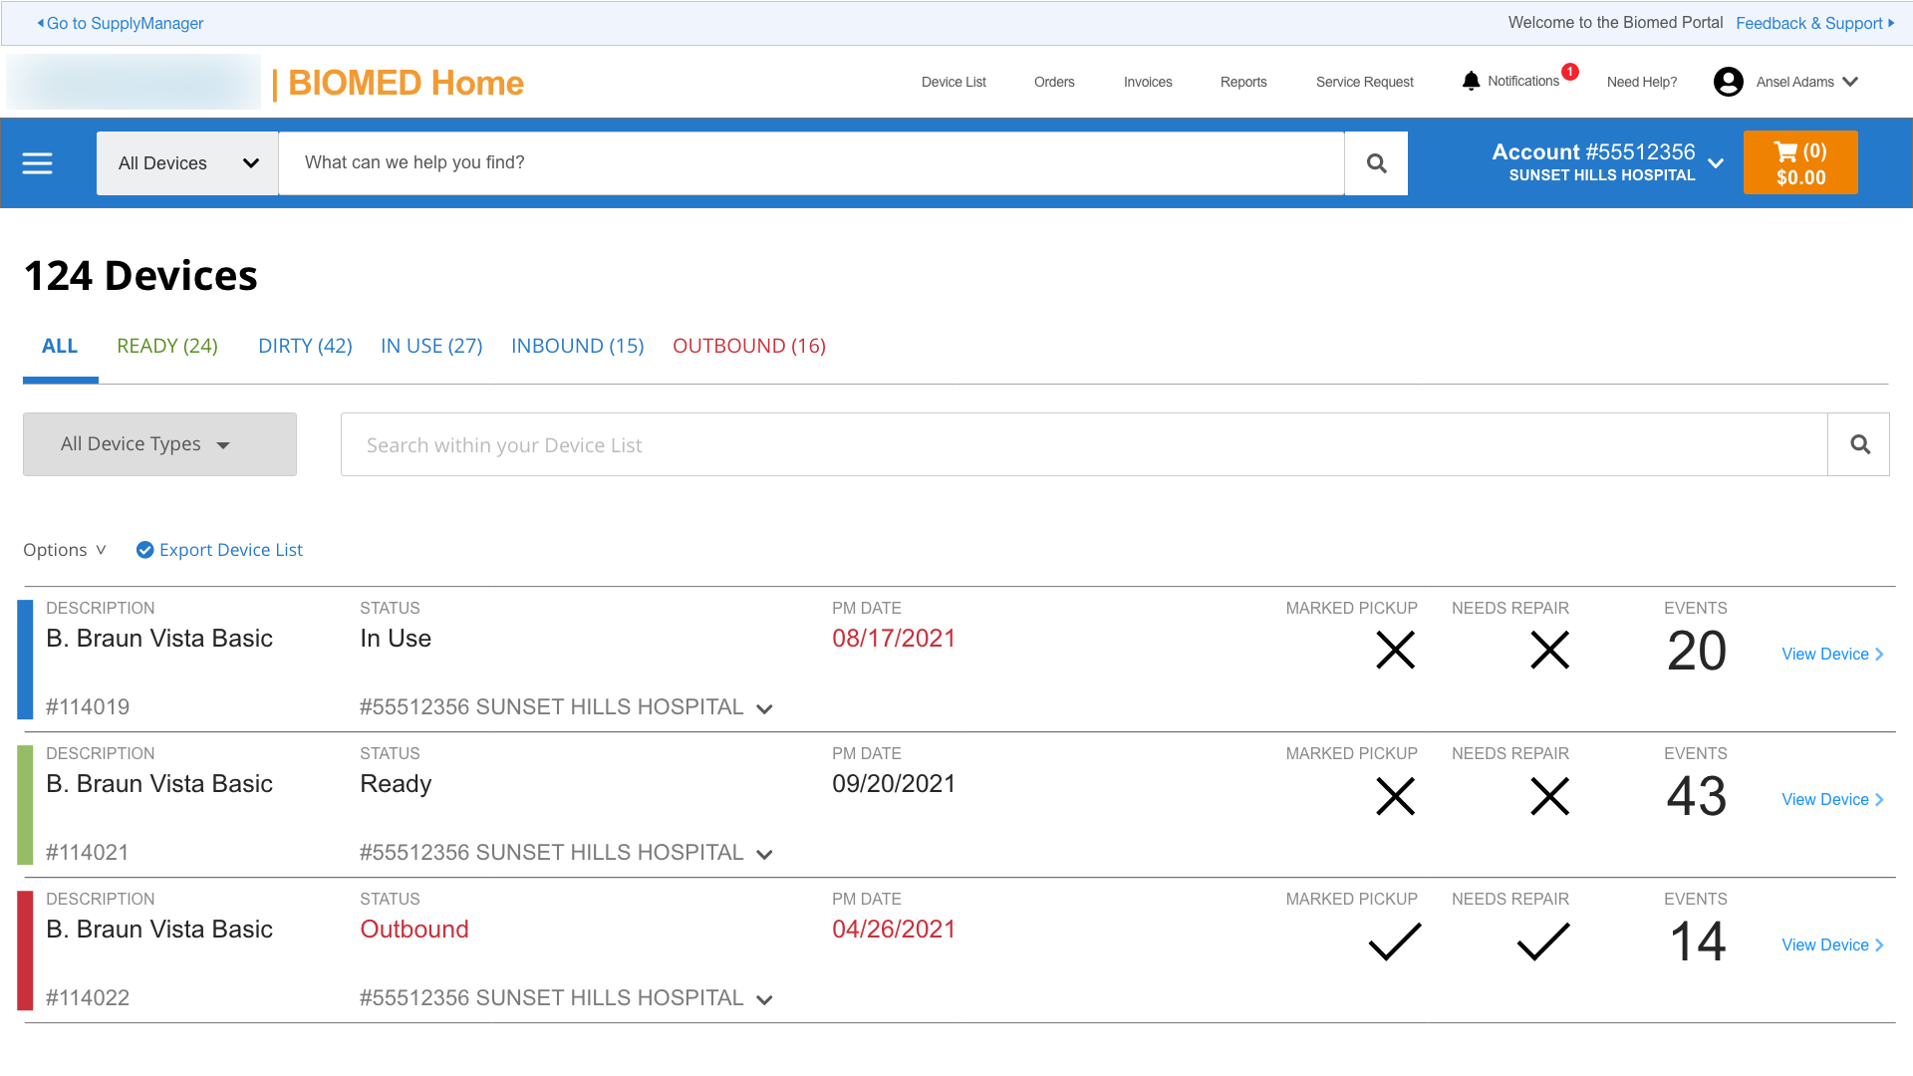Screen dimensions: 1913x1076
Task: Open the hamburger menu icon
Action: [x=38, y=163]
